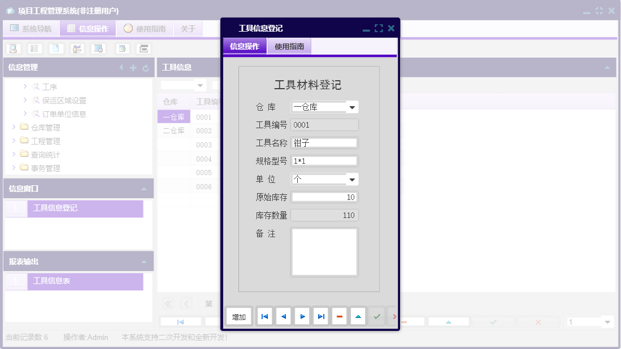
Task: Open the report view icon on the toolbar
Action: pyautogui.click(x=34, y=49)
